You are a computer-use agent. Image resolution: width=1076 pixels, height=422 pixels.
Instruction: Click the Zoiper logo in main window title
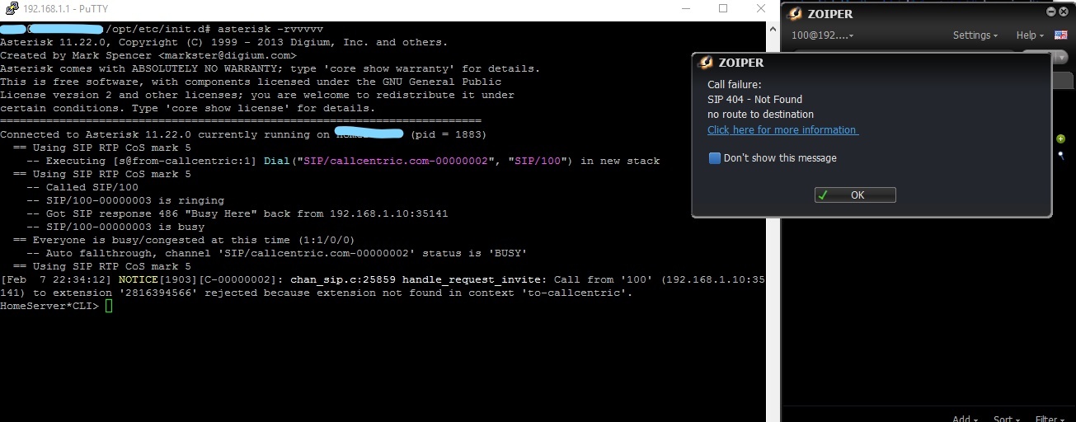[x=795, y=13]
